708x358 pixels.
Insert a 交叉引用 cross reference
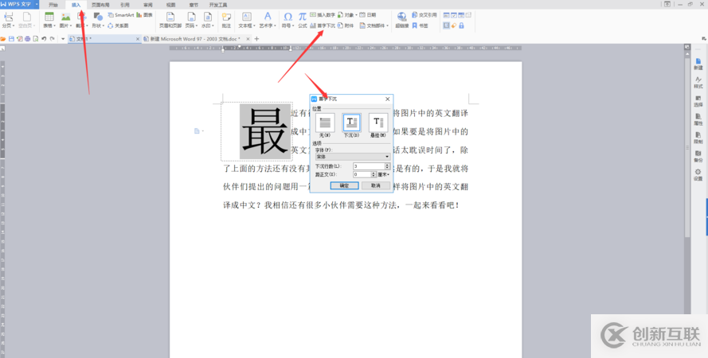click(x=424, y=15)
